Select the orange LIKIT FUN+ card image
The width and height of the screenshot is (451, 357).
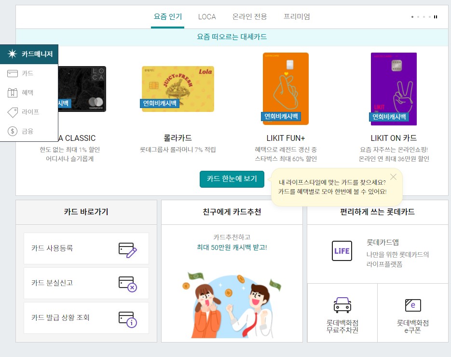click(286, 89)
